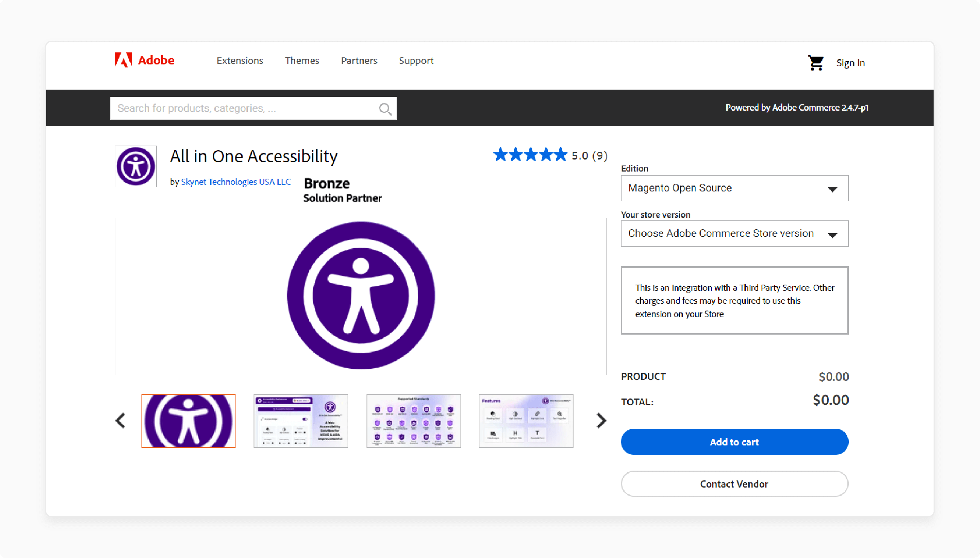Click the TOTAL price $0.00

[830, 400]
